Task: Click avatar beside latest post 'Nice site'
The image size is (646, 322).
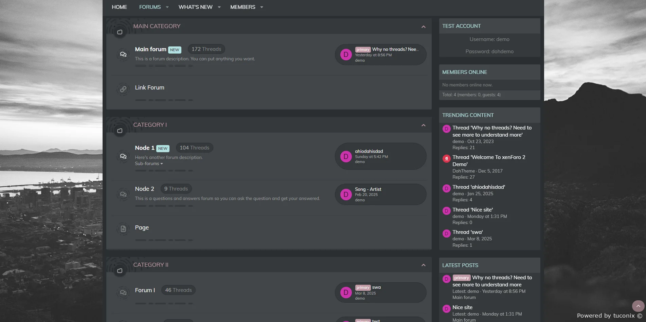Action: pos(446,308)
